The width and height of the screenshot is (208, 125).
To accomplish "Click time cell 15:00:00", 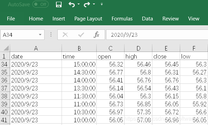I will (x=79, y=64).
